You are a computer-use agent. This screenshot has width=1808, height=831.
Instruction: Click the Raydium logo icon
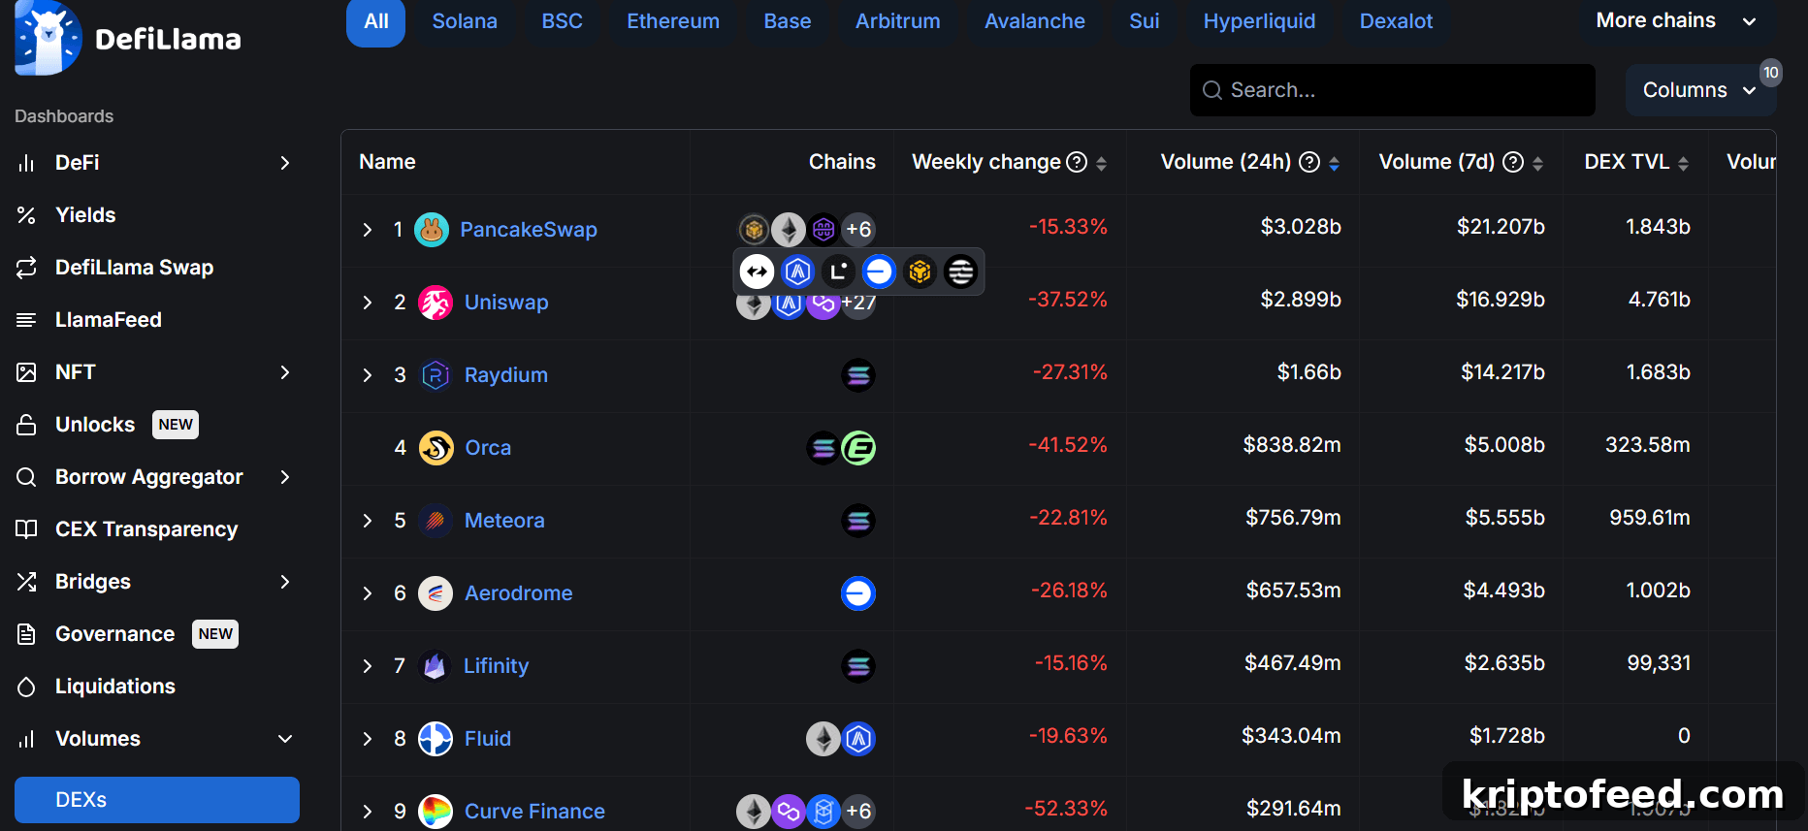(x=436, y=375)
